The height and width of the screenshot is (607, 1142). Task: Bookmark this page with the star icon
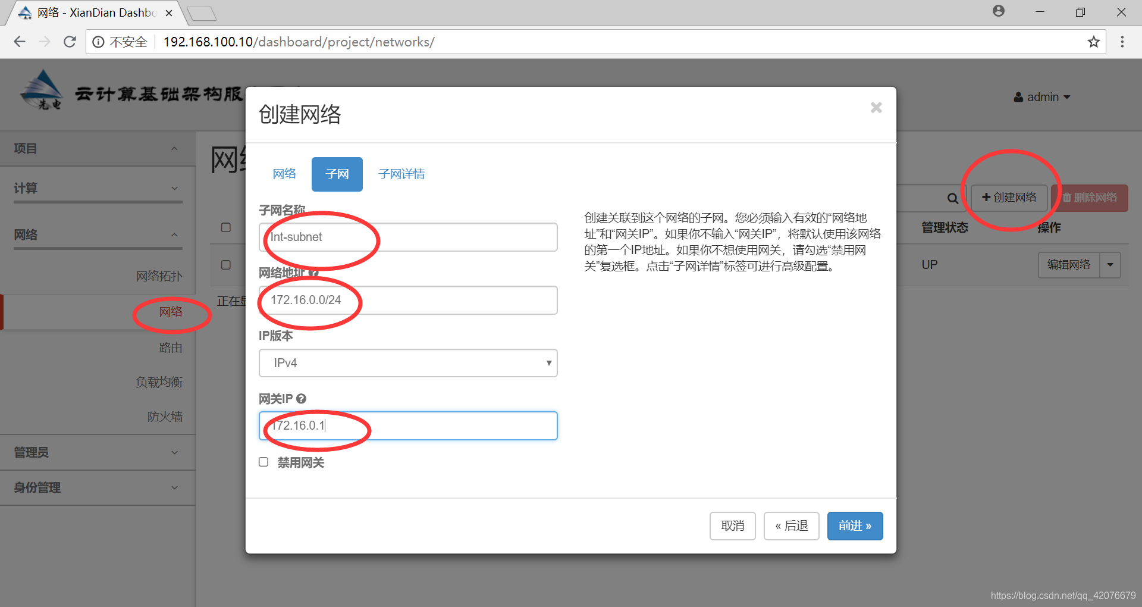1093,42
